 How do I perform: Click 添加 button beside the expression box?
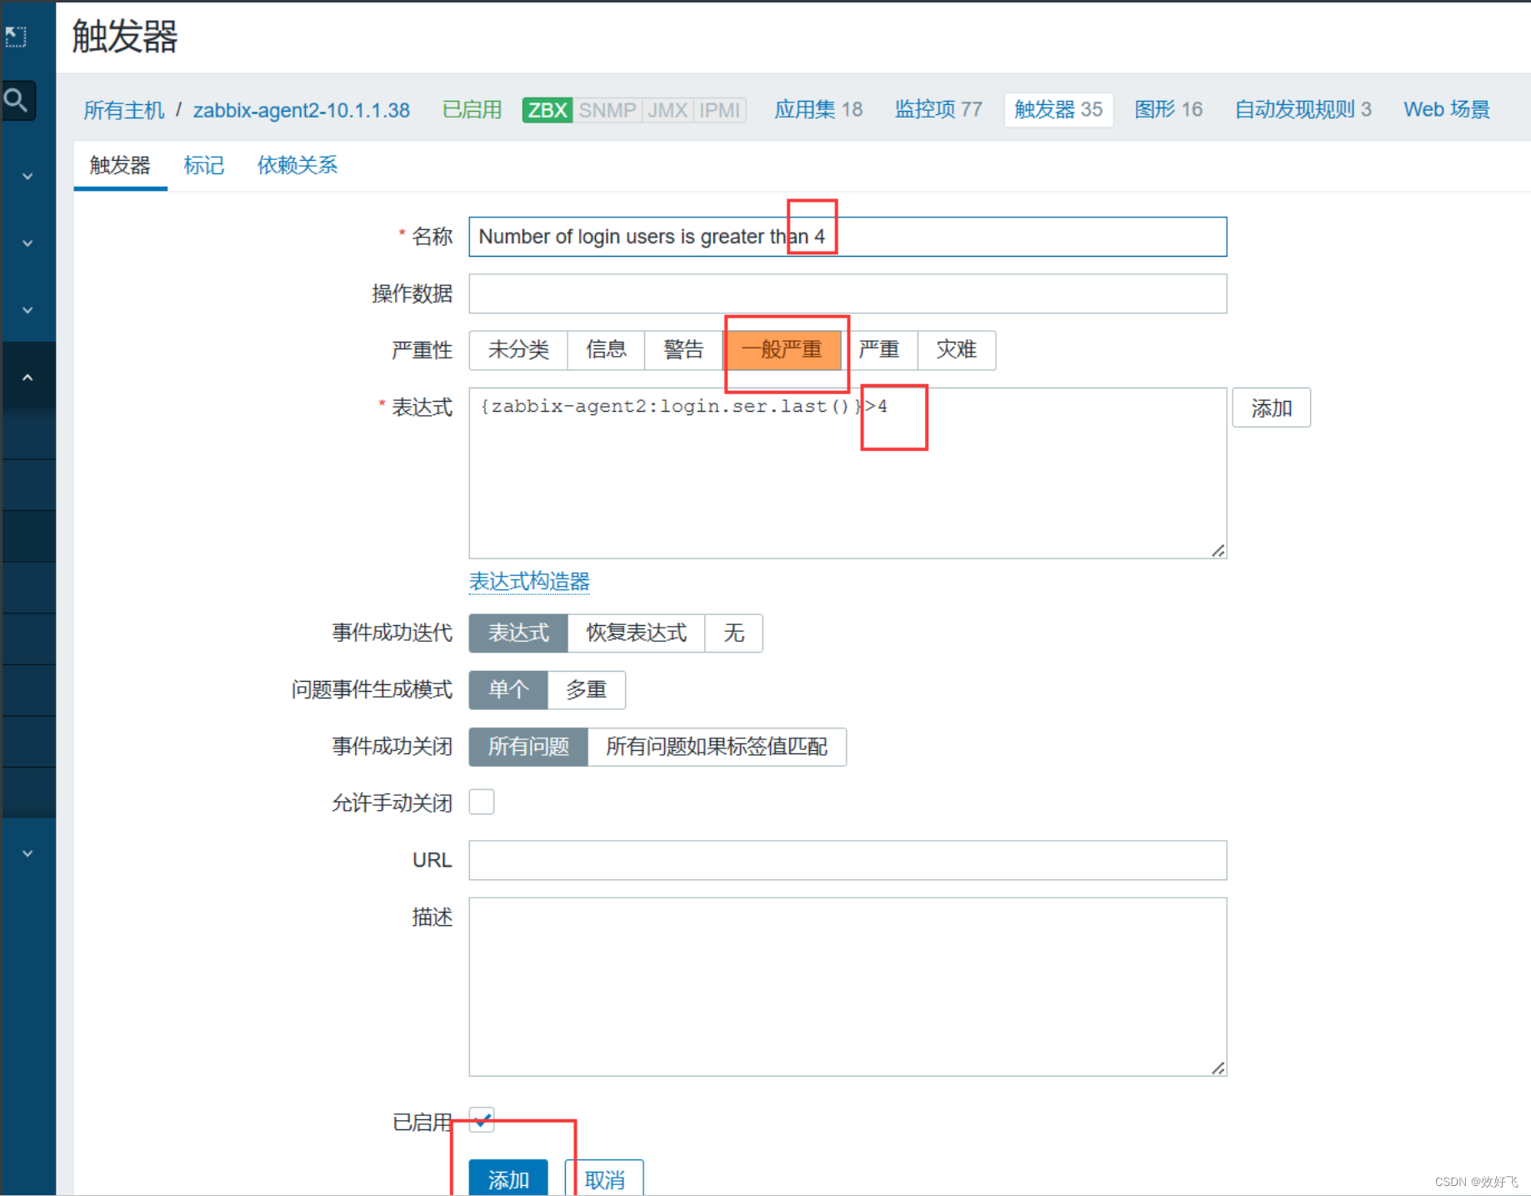coord(1271,408)
